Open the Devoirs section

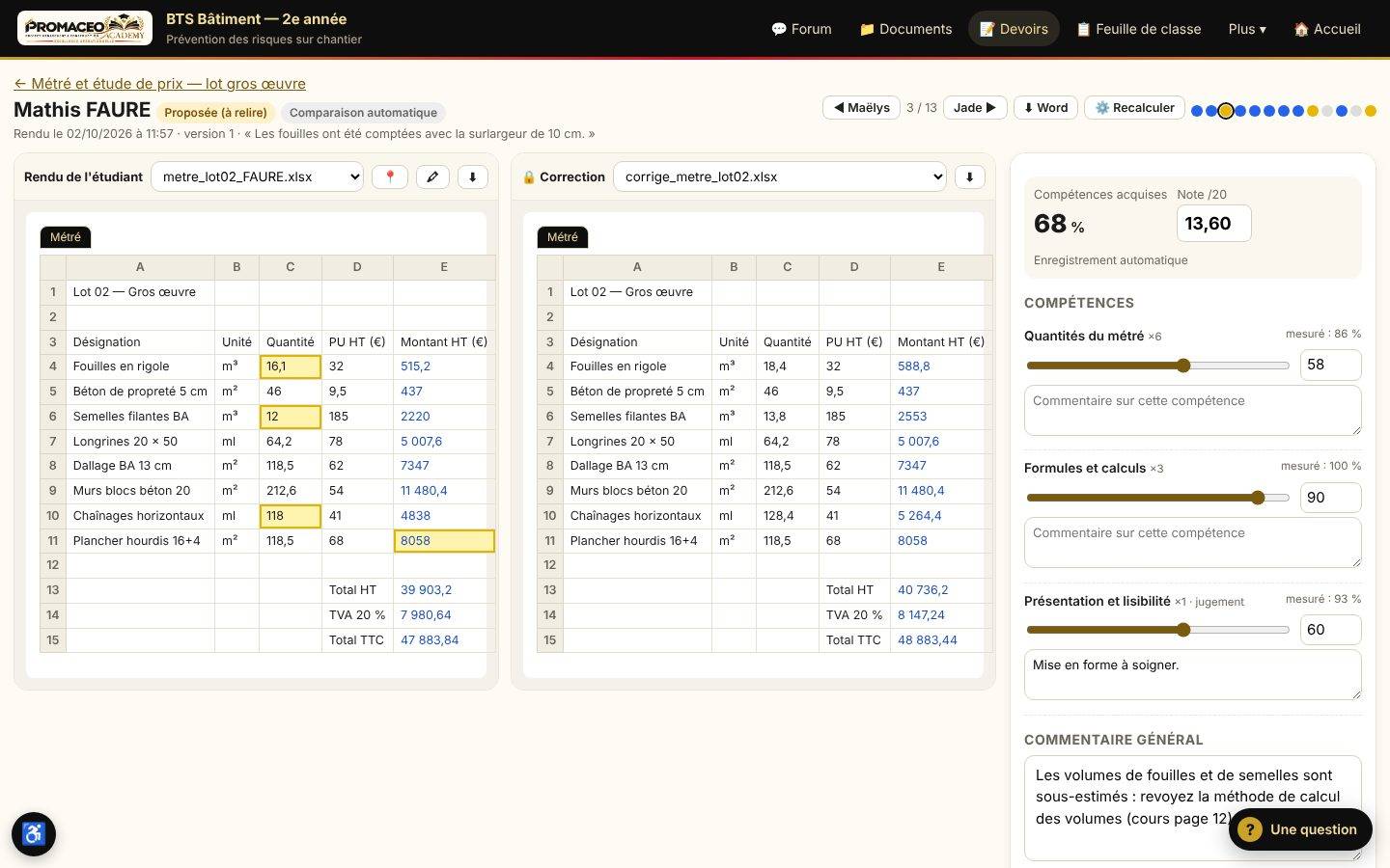coord(1014,29)
